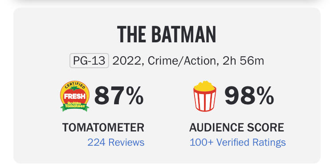Click the AUDIENCE SCORE heading

(236, 127)
